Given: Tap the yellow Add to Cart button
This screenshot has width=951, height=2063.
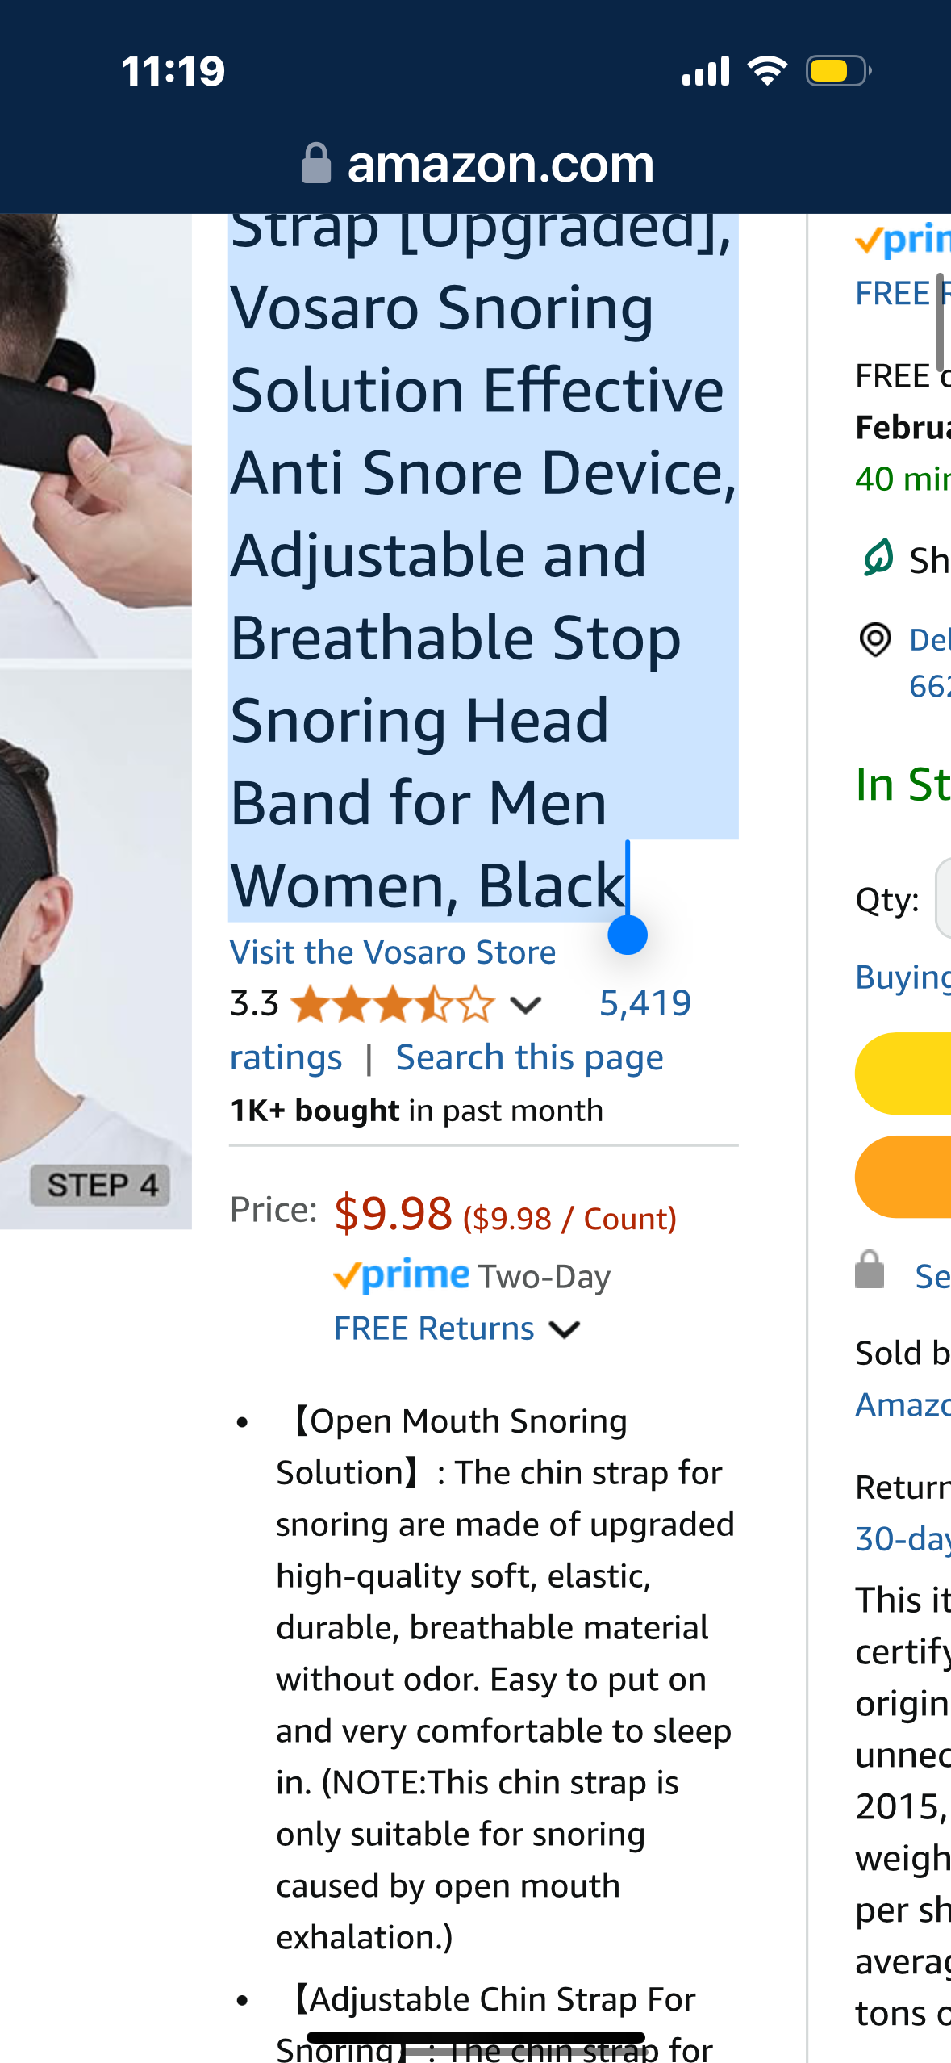Looking at the screenshot, I should point(903,1073).
